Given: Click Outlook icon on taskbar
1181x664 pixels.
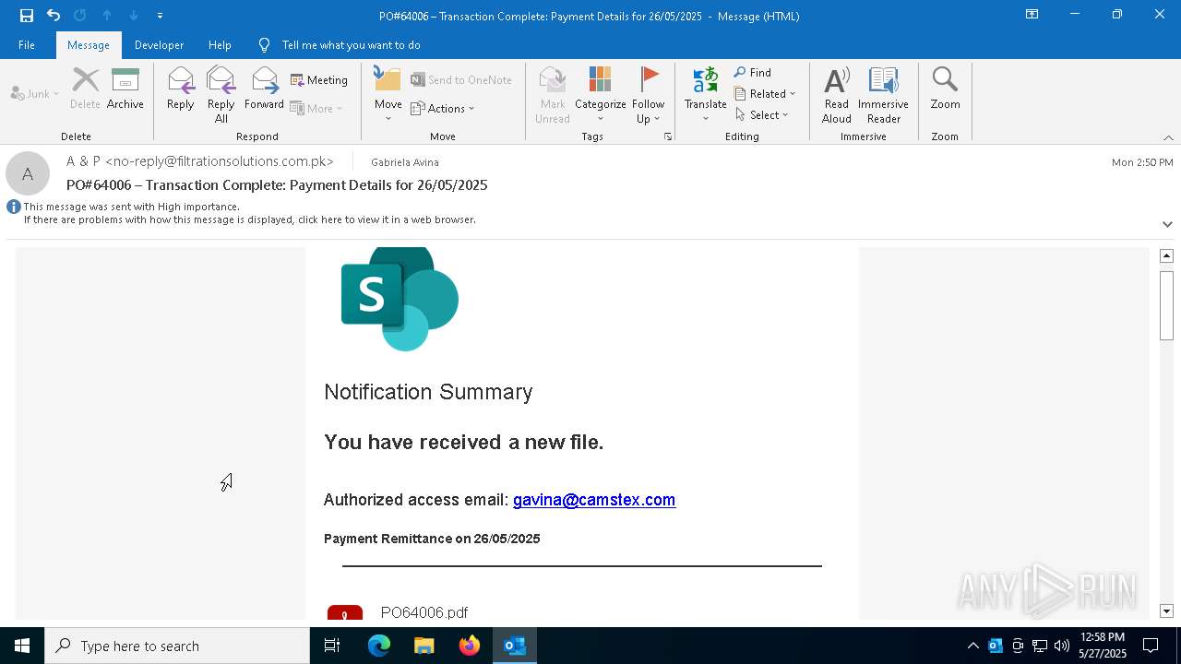Looking at the screenshot, I should (x=515, y=646).
